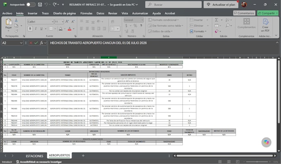
Task: Open the Datos ribbon tab
Action: coord(100,13)
